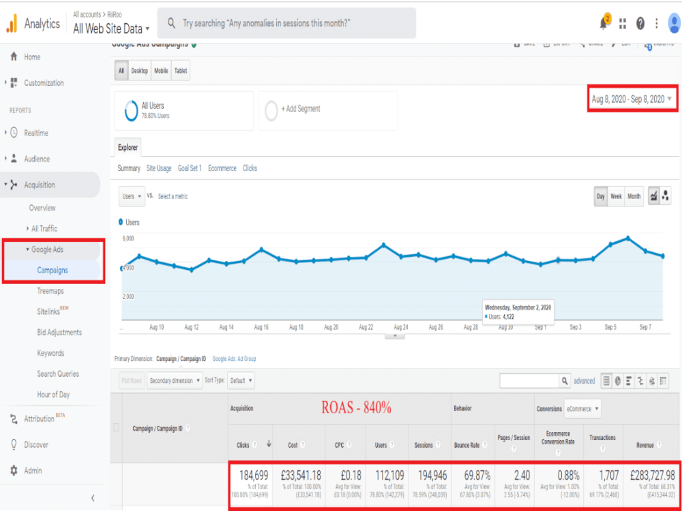Click the help icon beside Clicks column
The height and width of the screenshot is (511, 682).
[255, 444]
